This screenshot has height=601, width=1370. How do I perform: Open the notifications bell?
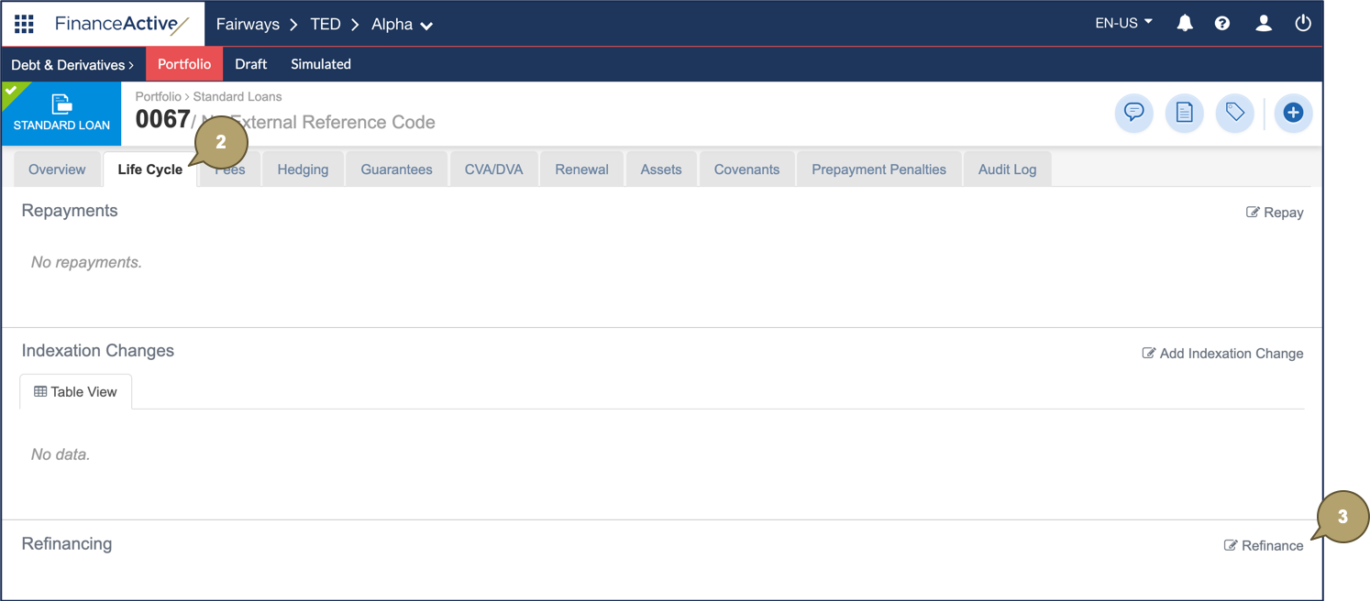tap(1185, 24)
